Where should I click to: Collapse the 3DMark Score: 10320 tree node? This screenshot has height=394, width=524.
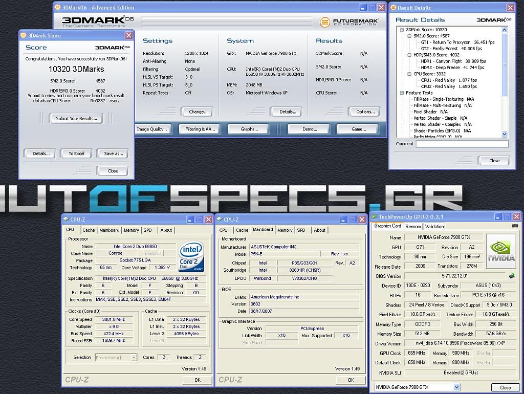pos(402,30)
